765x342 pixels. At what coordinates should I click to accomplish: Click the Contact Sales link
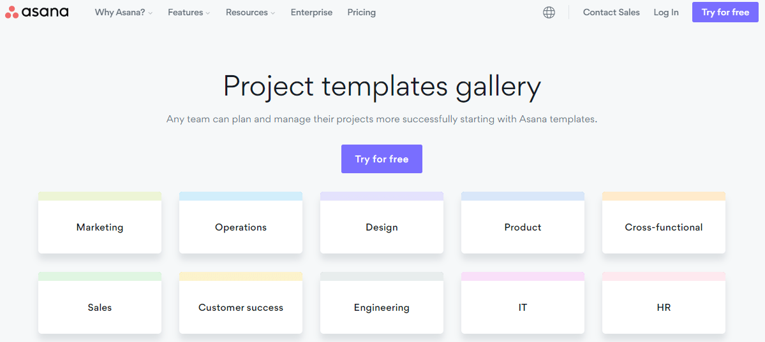pyautogui.click(x=611, y=13)
